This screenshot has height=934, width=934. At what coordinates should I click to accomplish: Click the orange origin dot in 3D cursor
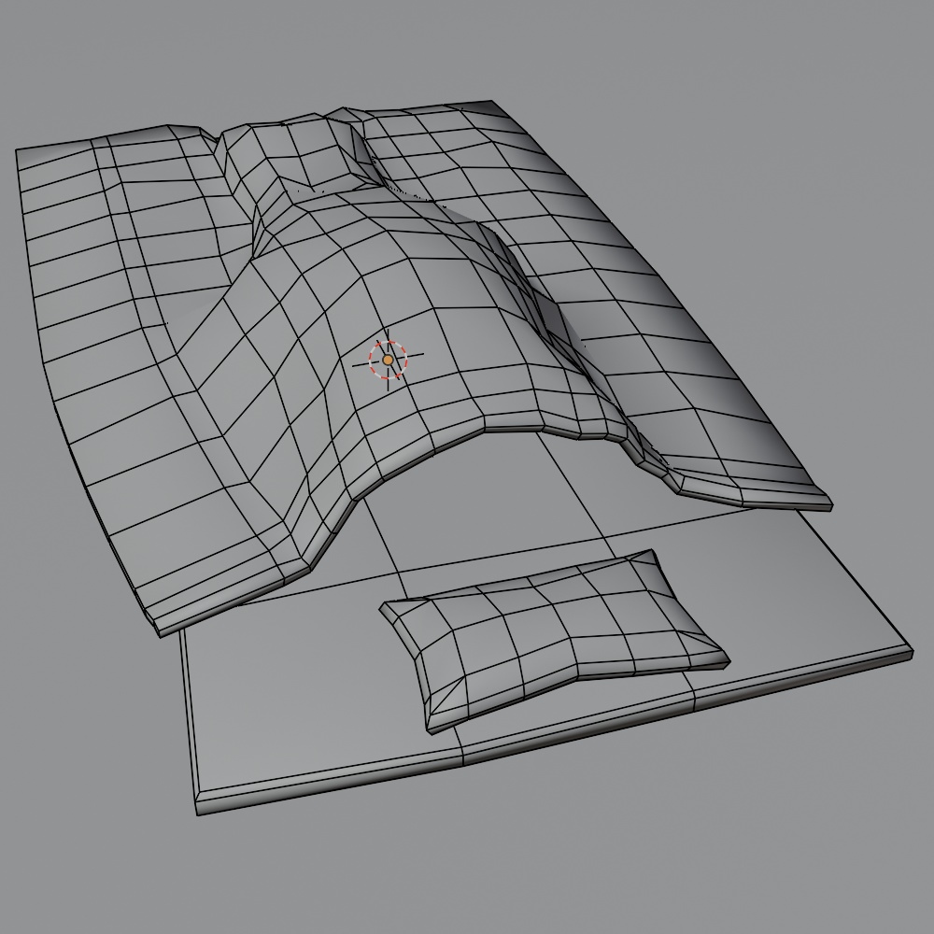(388, 360)
